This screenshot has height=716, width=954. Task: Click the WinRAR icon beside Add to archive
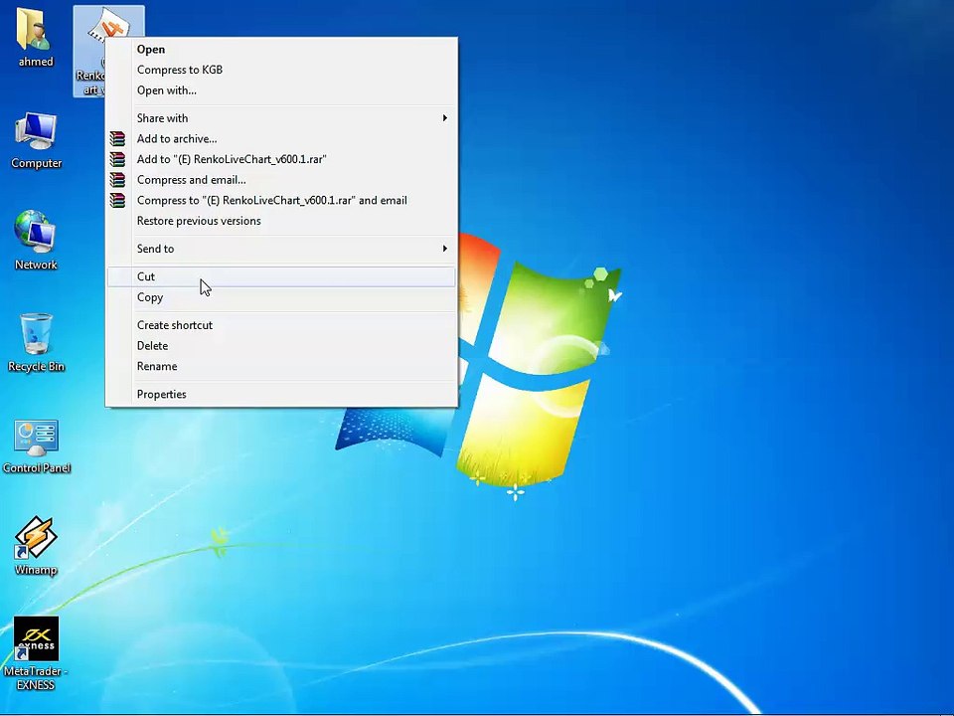(x=117, y=139)
